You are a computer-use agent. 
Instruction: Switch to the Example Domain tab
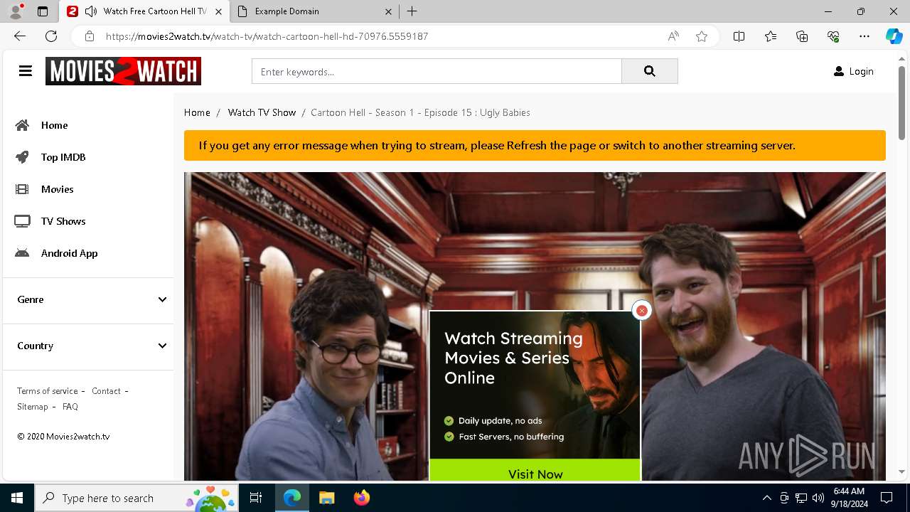[314, 11]
